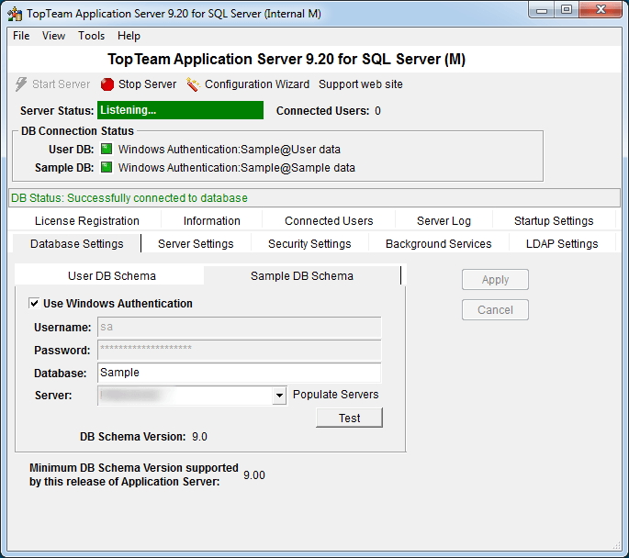Click the Database name input field
The image size is (629, 558).
tap(239, 373)
